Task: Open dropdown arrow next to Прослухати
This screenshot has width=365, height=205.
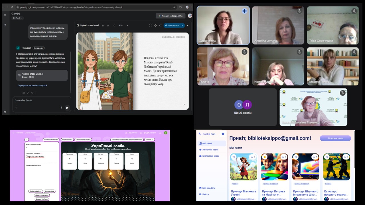Action: point(182,26)
